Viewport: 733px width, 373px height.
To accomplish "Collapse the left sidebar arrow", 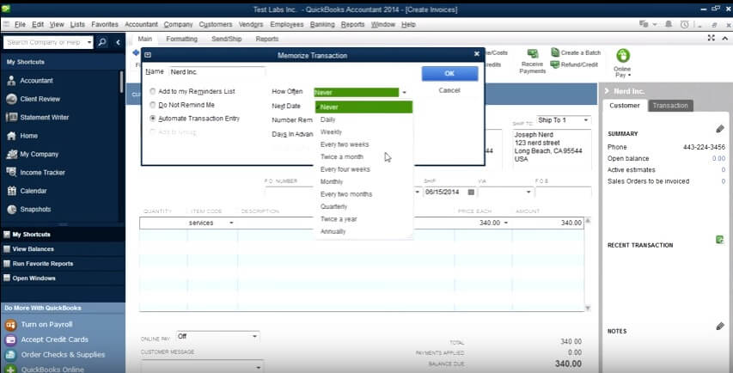I will point(118,42).
